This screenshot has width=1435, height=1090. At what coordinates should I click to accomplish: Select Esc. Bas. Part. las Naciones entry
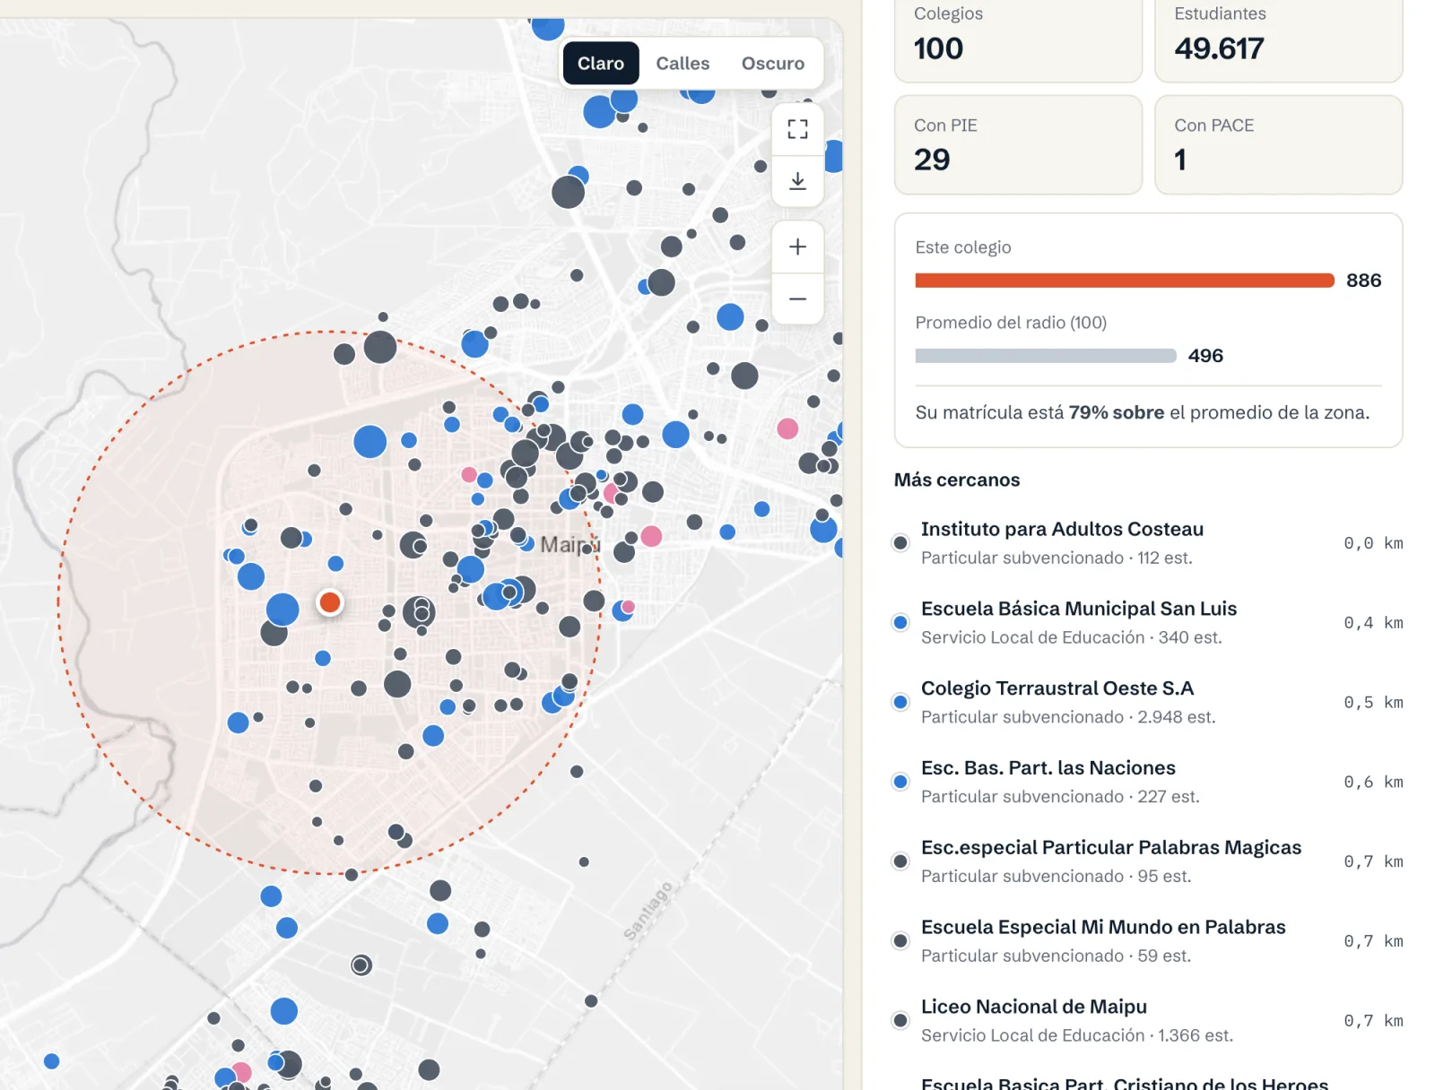pos(1148,782)
